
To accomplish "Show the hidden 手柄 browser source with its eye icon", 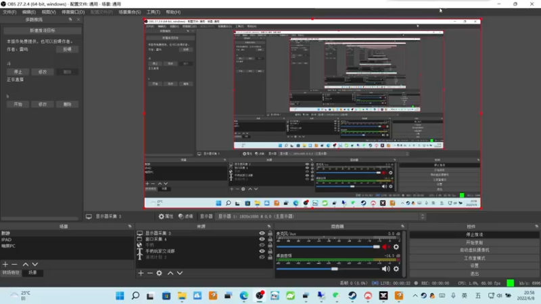I will pyautogui.click(x=262, y=245).
